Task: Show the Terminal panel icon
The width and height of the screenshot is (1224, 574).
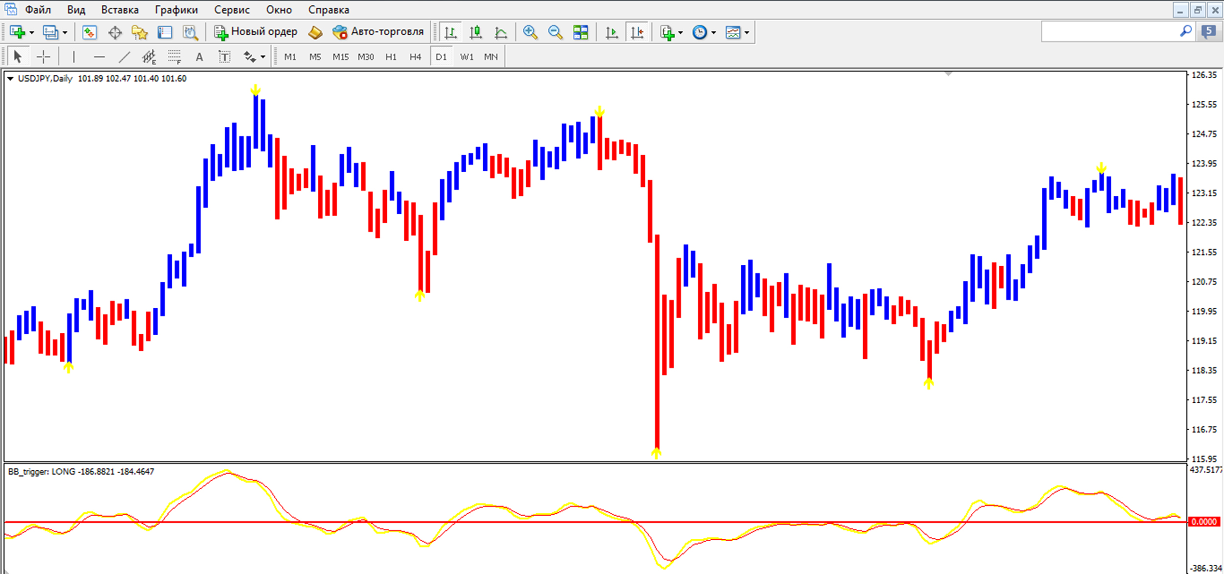Action: pos(165,33)
